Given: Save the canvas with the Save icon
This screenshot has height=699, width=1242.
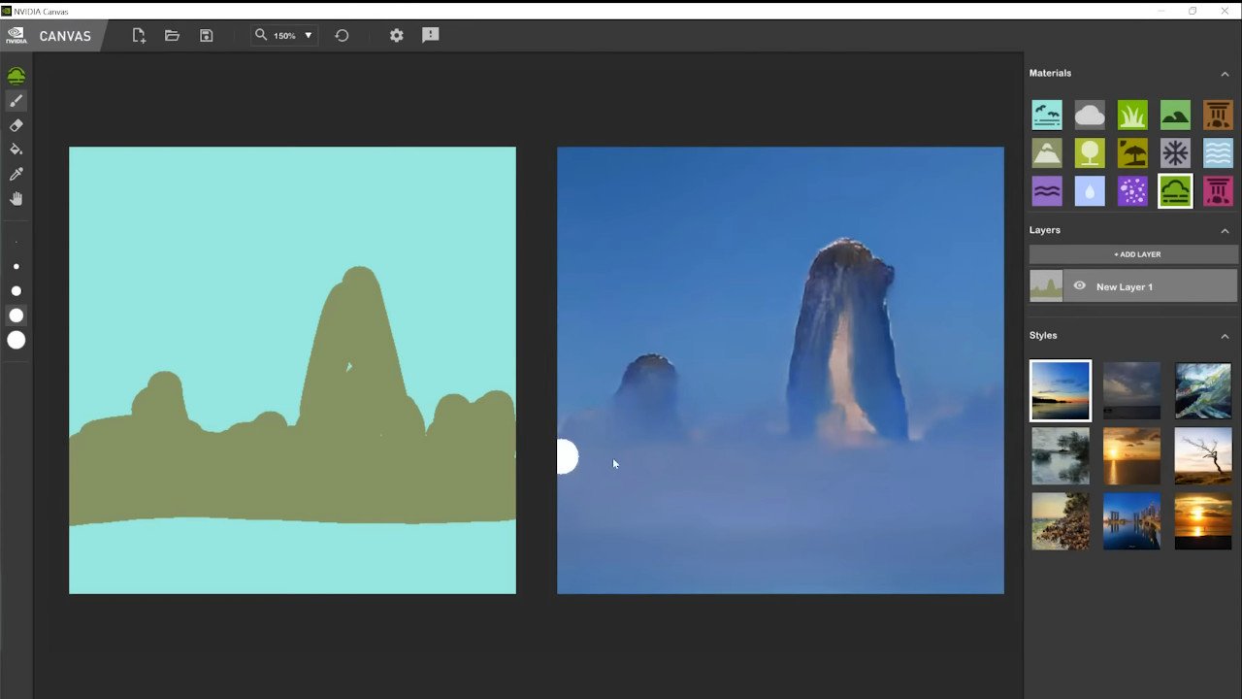Looking at the screenshot, I should [x=206, y=35].
